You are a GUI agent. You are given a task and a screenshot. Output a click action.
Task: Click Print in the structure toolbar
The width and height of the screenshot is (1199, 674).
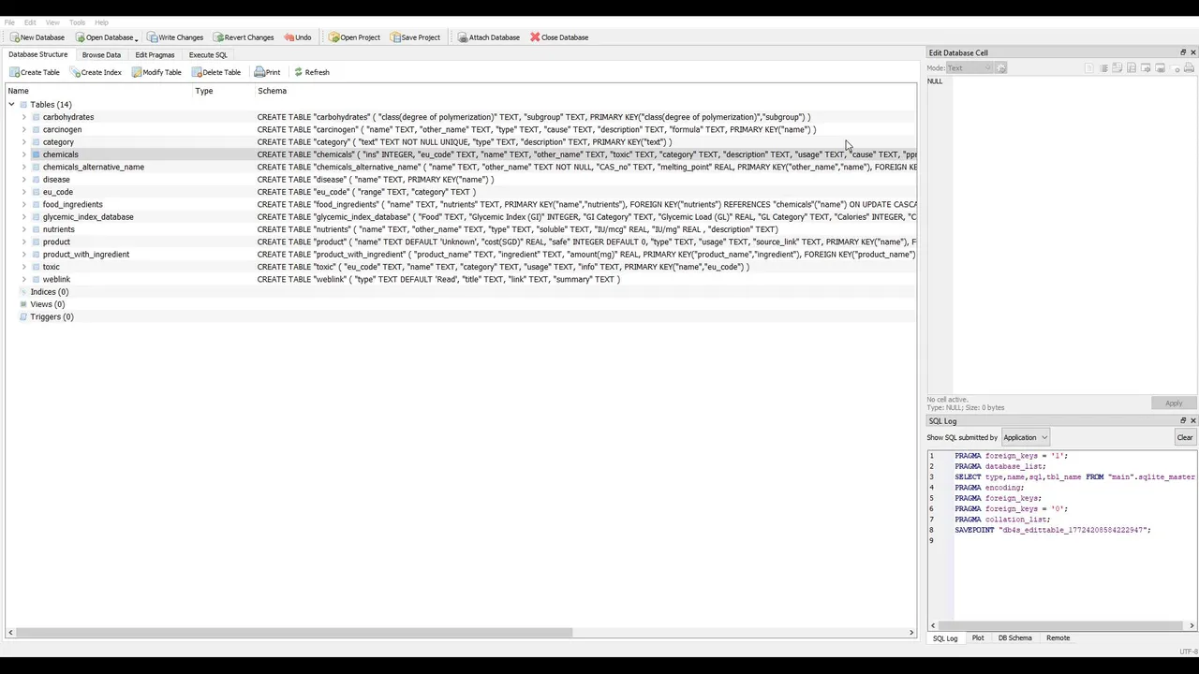click(267, 72)
